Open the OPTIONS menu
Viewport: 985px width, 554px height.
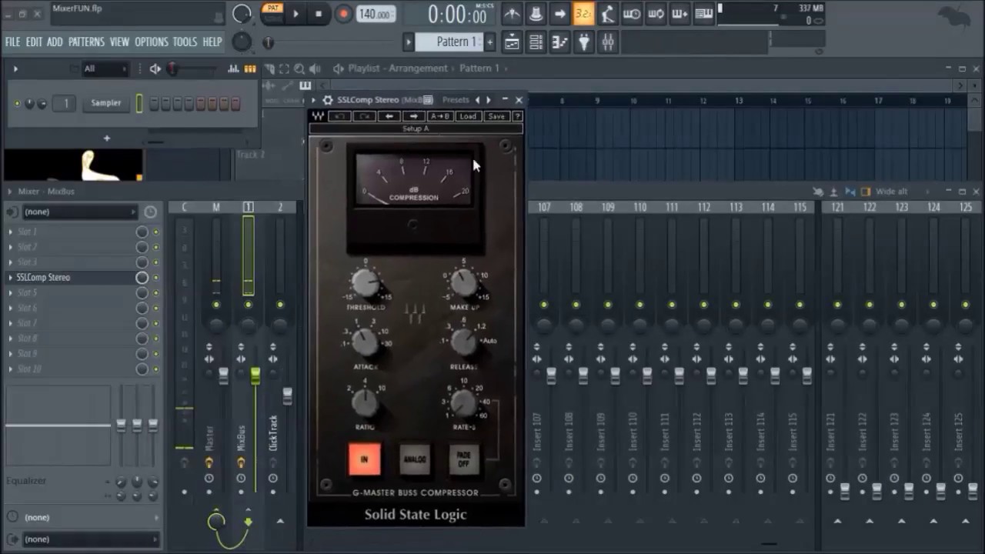click(152, 42)
